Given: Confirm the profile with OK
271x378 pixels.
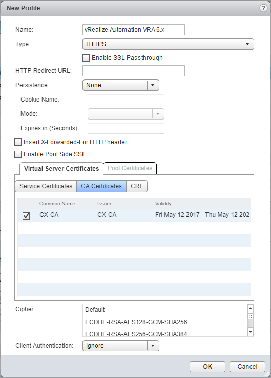Looking at the screenshot, I should (207, 366).
